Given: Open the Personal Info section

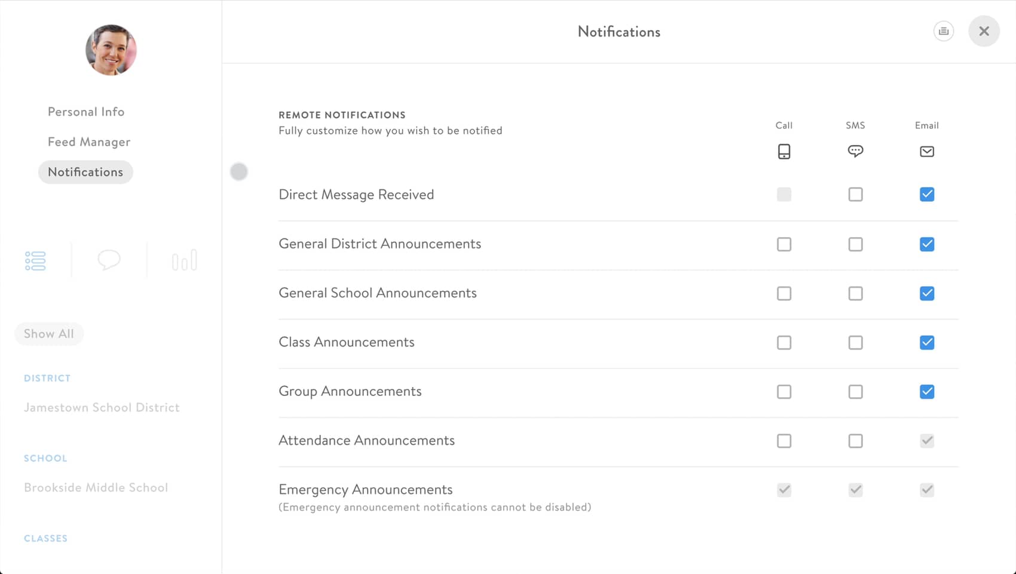Looking at the screenshot, I should click(86, 112).
